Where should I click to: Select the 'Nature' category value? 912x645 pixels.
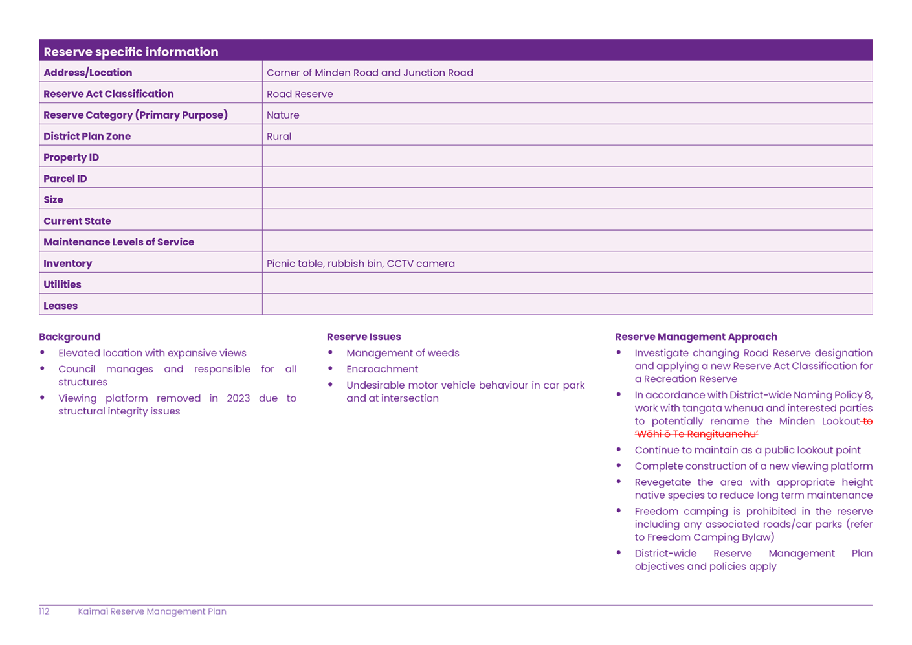(x=283, y=115)
